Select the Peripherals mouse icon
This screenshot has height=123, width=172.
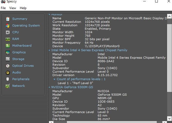(7, 79)
